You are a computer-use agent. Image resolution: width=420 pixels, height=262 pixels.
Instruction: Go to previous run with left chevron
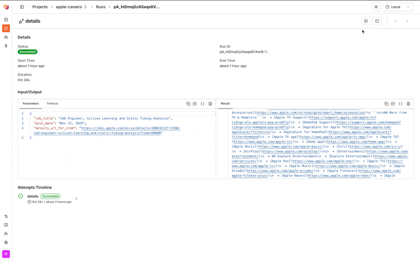[395, 21]
